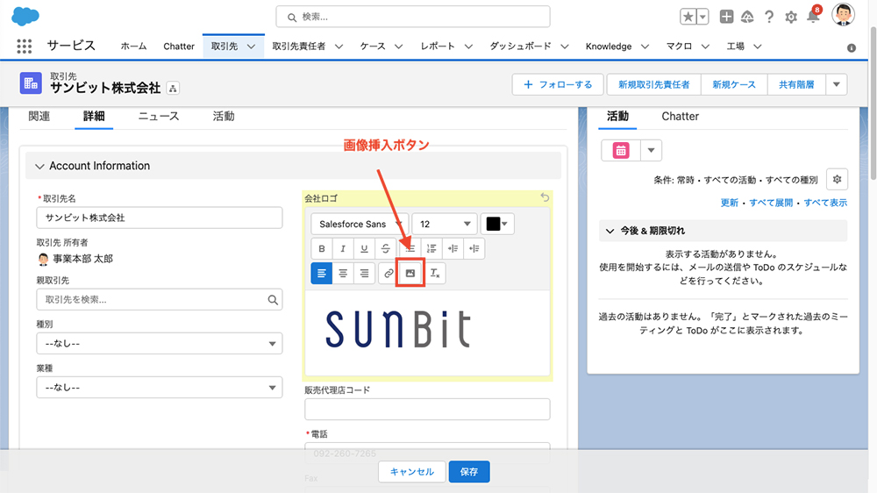Screen dimensions: 877x493
Task: Click the outdent icon in editor toolbar
Action: [x=474, y=248]
